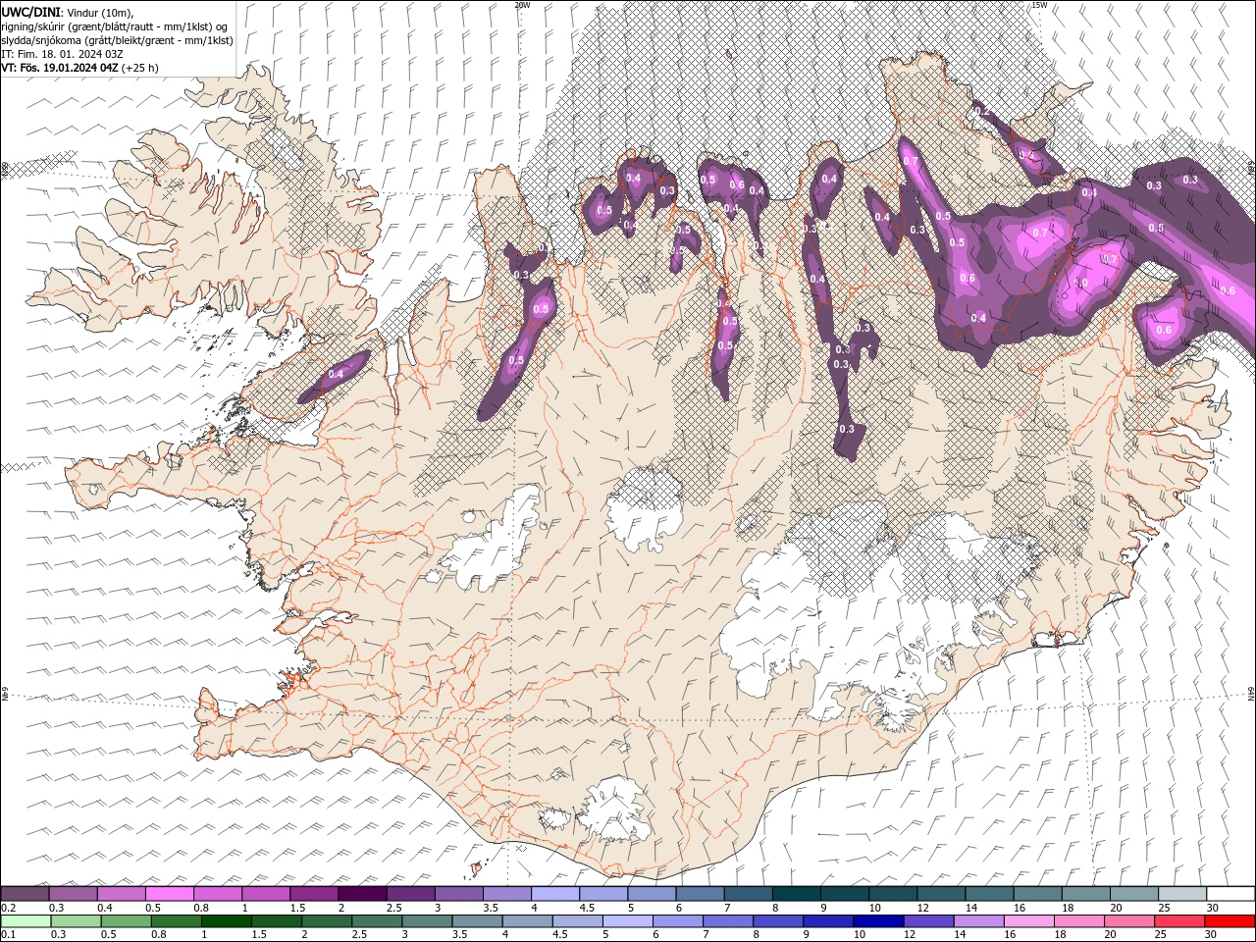Pick the red swatch at 30 in the lower scale
The width and height of the screenshot is (1256, 942).
[x=1230, y=921]
